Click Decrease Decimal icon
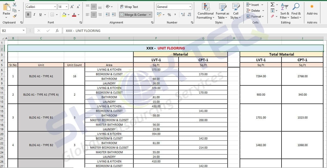Screen dimensions: 327x168 [x=189, y=15]
